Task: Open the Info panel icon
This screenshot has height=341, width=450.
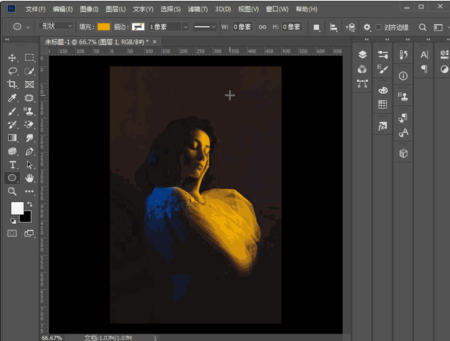Action: click(403, 76)
